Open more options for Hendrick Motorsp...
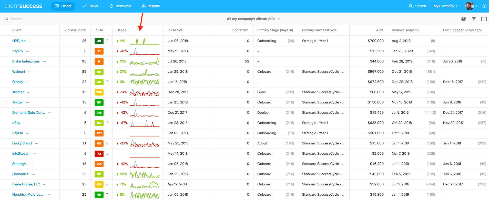This screenshot has height=200, width=489. (50, 195)
